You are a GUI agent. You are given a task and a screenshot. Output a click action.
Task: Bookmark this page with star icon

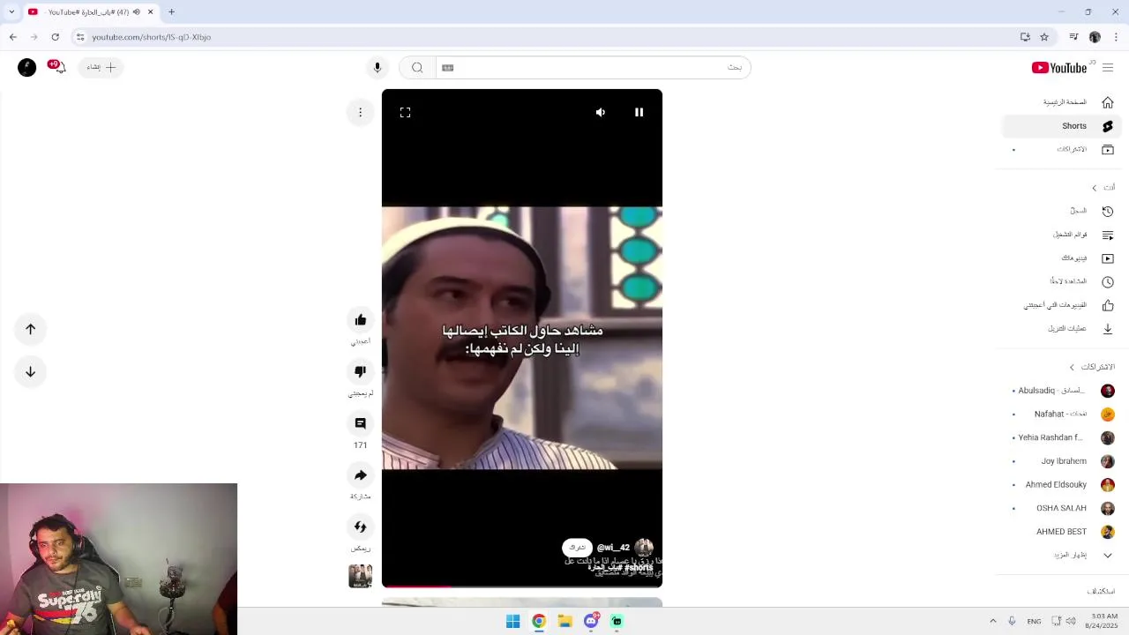pos(1044,37)
